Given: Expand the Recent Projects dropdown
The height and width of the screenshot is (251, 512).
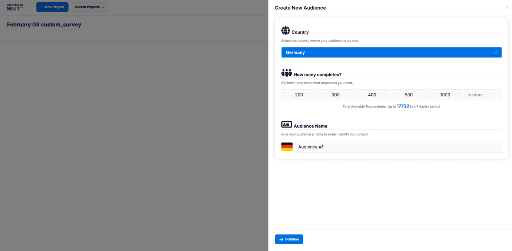Looking at the screenshot, I should (89, 7).
